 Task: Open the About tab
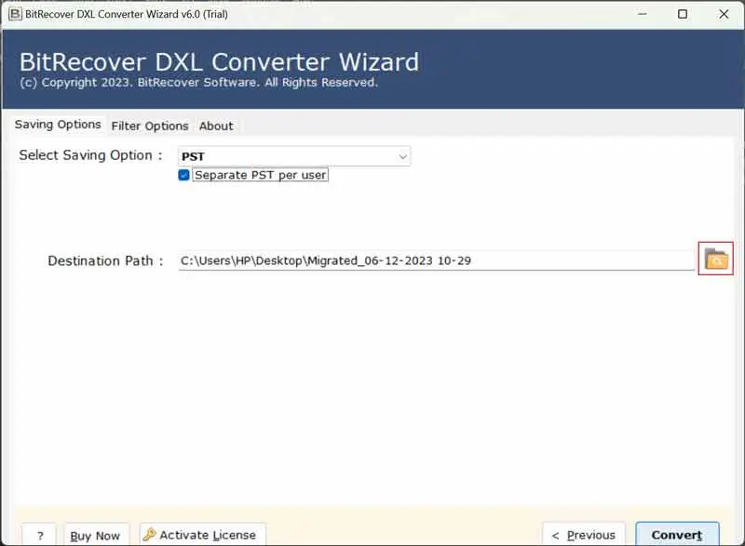(216, 126)
